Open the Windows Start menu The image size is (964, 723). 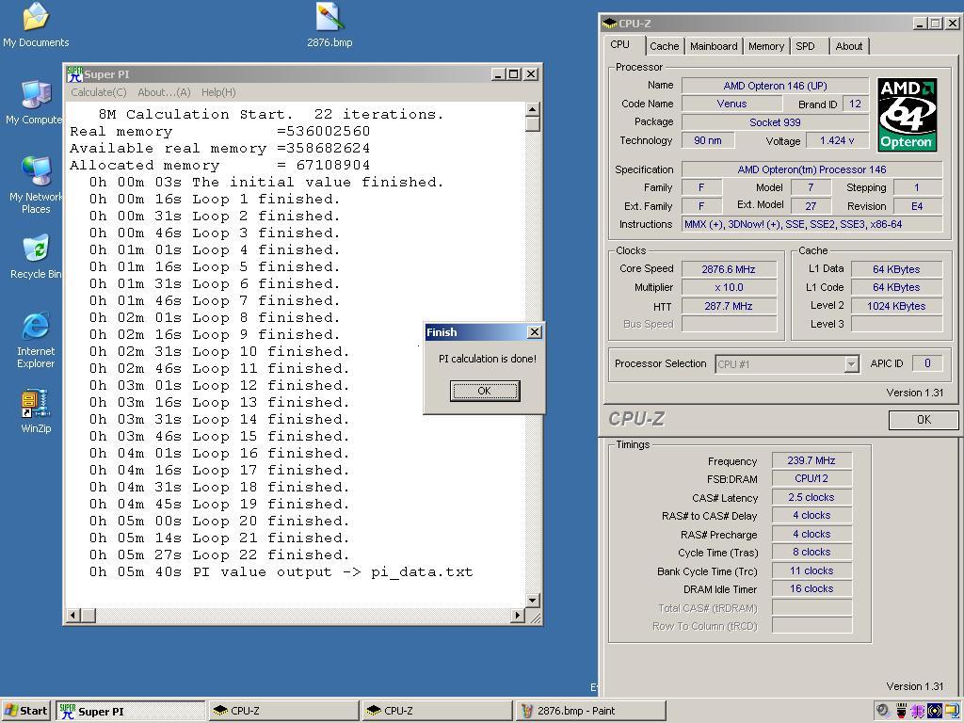tap(26, 711)
